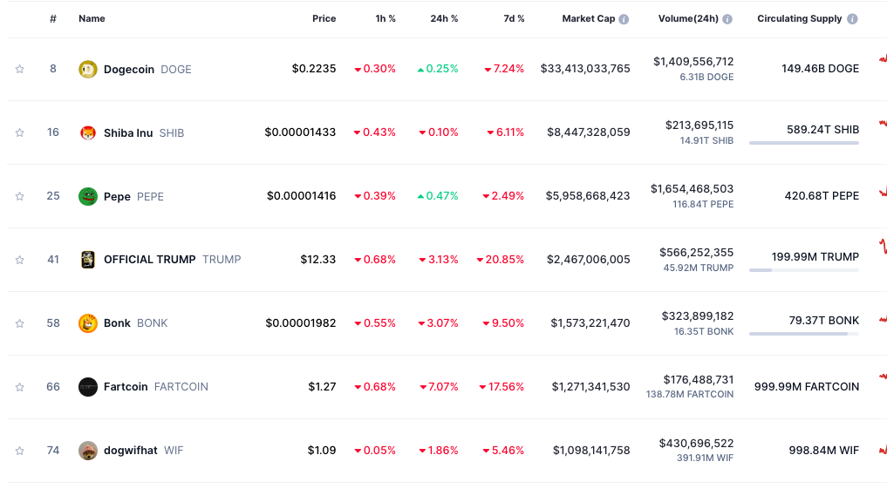This screenshot has width=887, height=489.
Task: Sort coins by 24h % change
Action: coord(444,18)
